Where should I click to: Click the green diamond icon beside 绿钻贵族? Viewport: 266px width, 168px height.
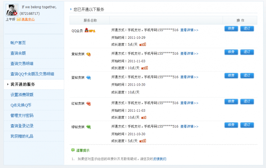tap(89, 127)
